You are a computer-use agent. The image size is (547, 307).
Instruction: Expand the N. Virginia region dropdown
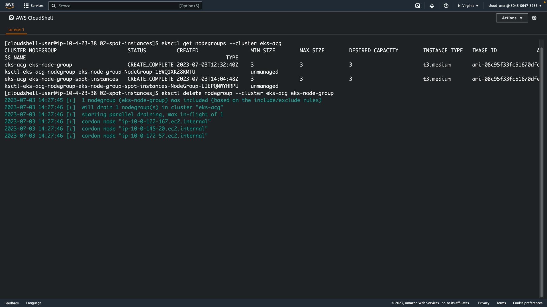468,6
